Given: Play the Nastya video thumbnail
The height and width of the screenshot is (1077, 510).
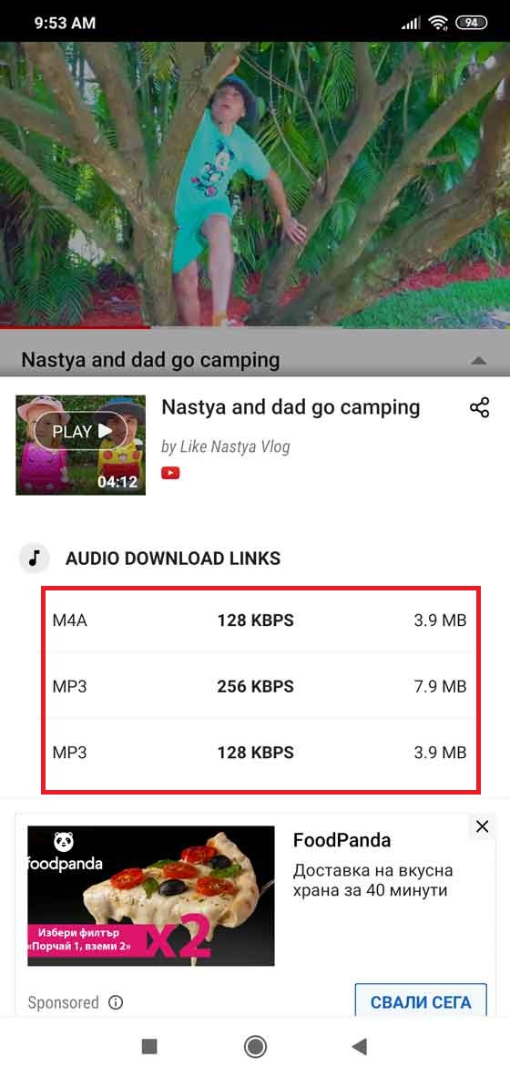Looking at the screenshot, I should tap(80, 445).
